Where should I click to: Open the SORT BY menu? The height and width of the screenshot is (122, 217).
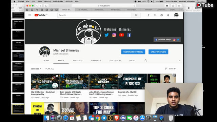[x=171, y=68]
